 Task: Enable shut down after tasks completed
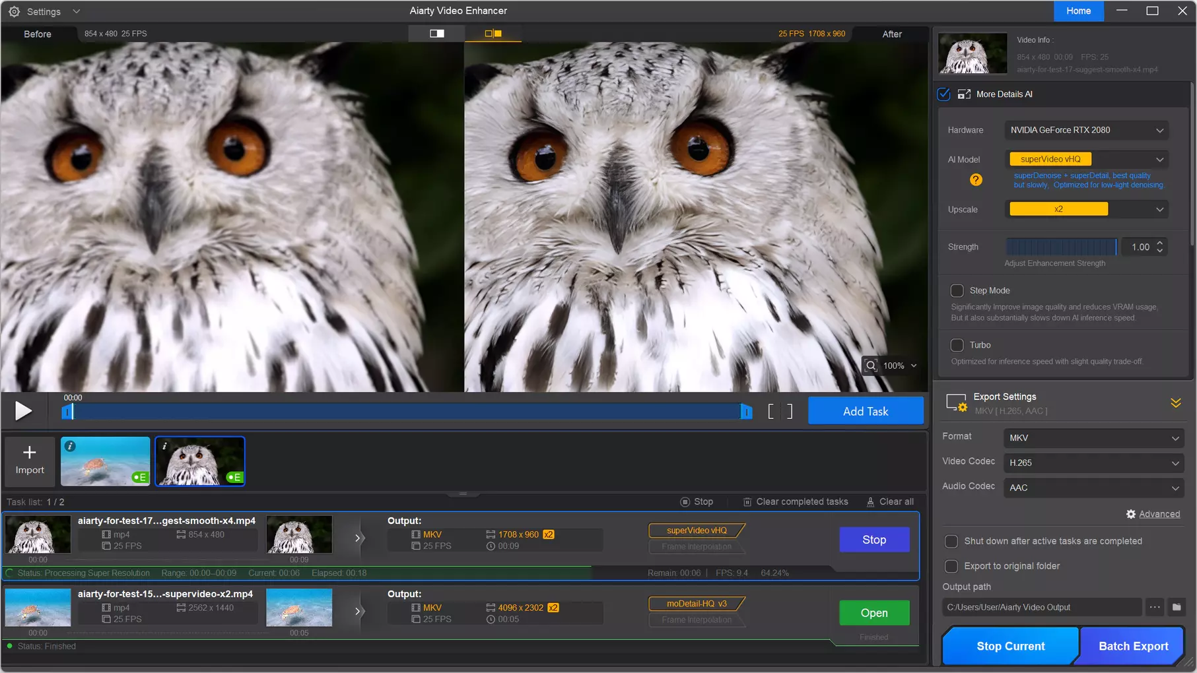[951, 541]
